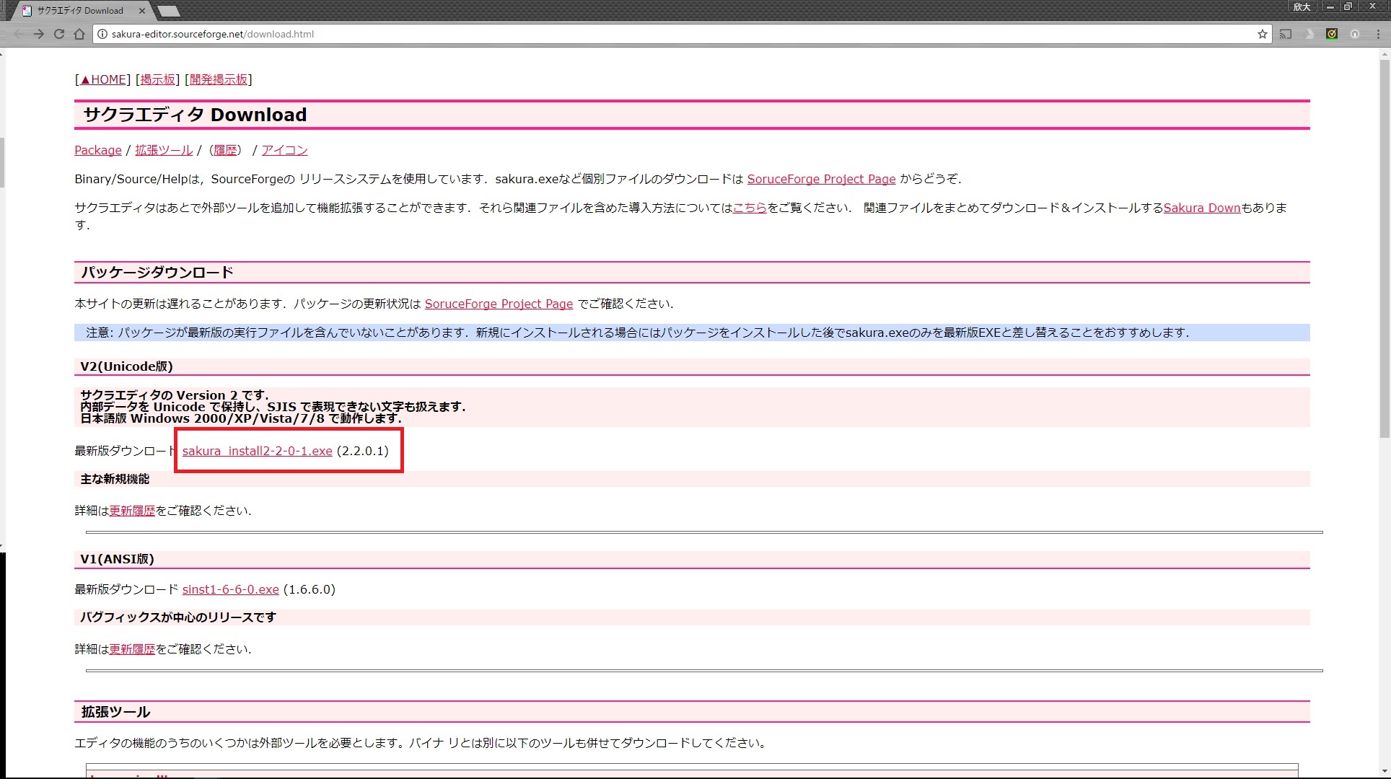Click the 欣大 profile button

coord(1302,6)
